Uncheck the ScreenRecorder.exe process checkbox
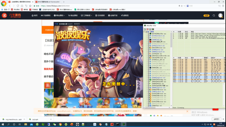The width and height of the screenshot is (226, 127). tap(149, 56)
